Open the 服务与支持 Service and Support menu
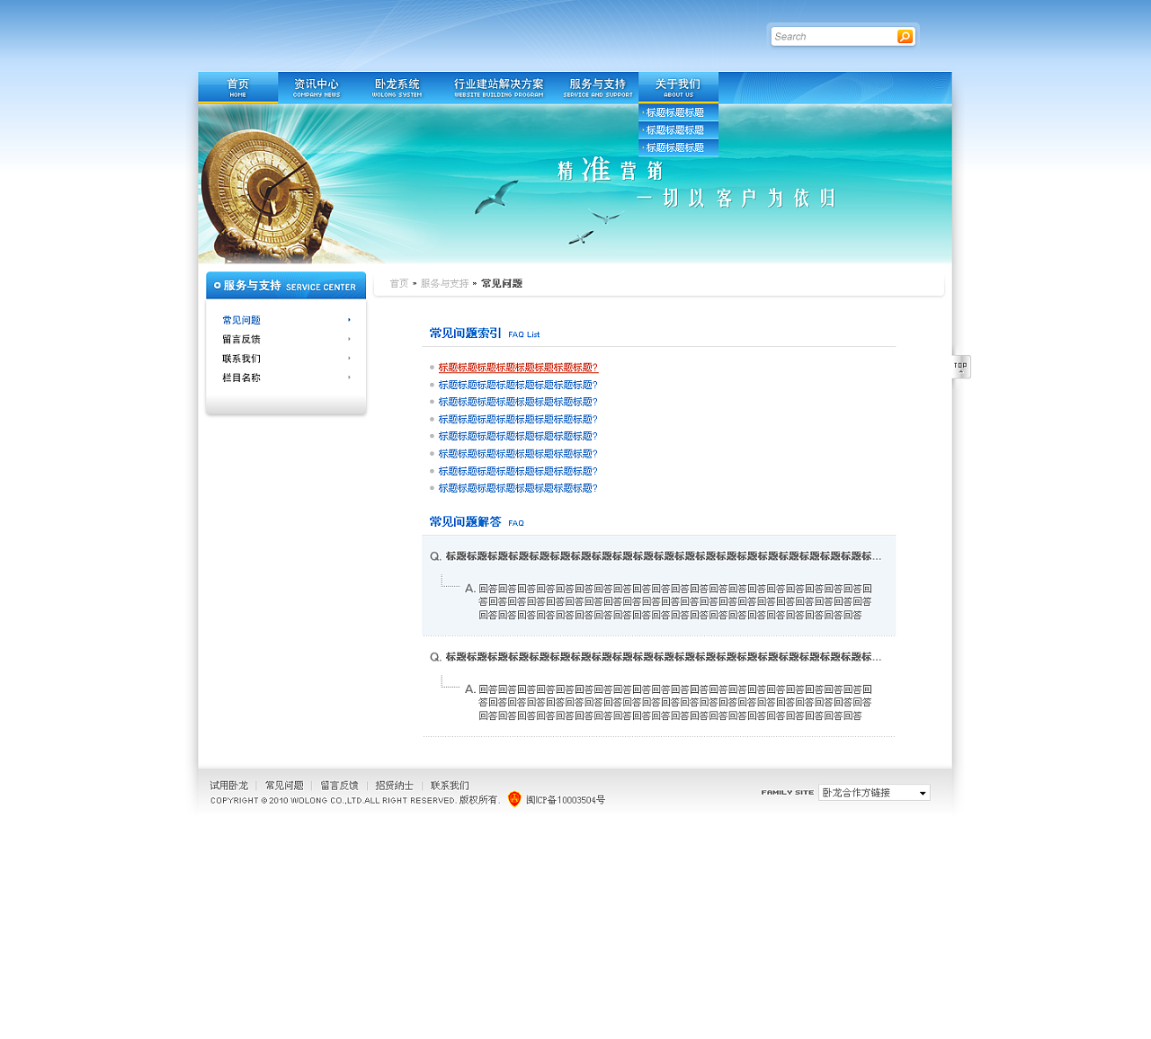The height and width of the screenshot is (1039, 1151). pos(598,88)
